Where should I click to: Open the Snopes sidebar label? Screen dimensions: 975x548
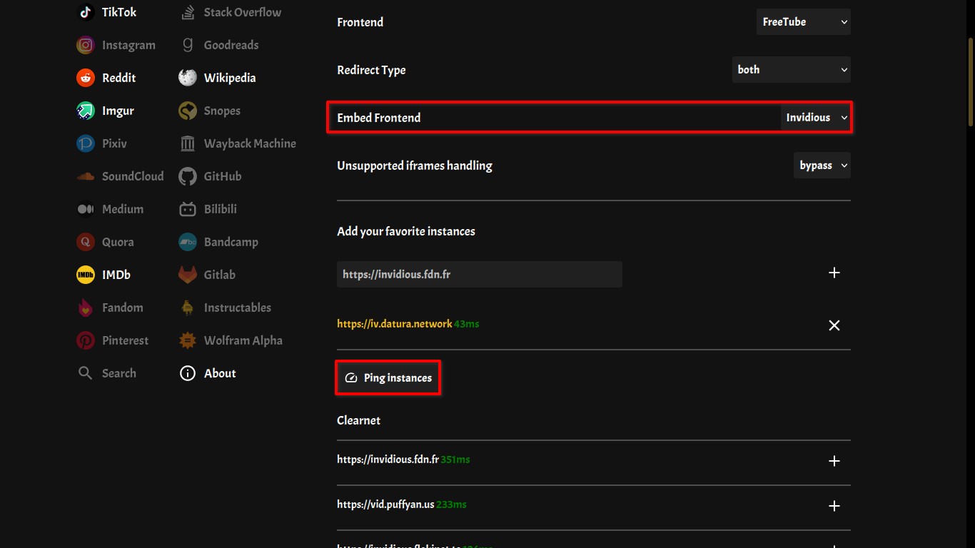(x=222, y=111)
